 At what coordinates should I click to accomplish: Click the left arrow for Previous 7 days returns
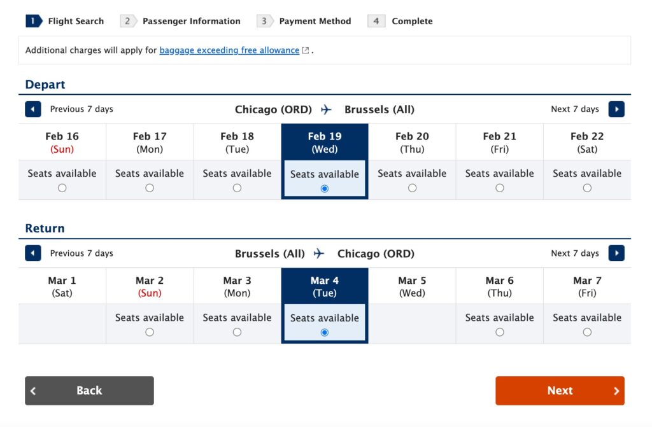point(32,253)
